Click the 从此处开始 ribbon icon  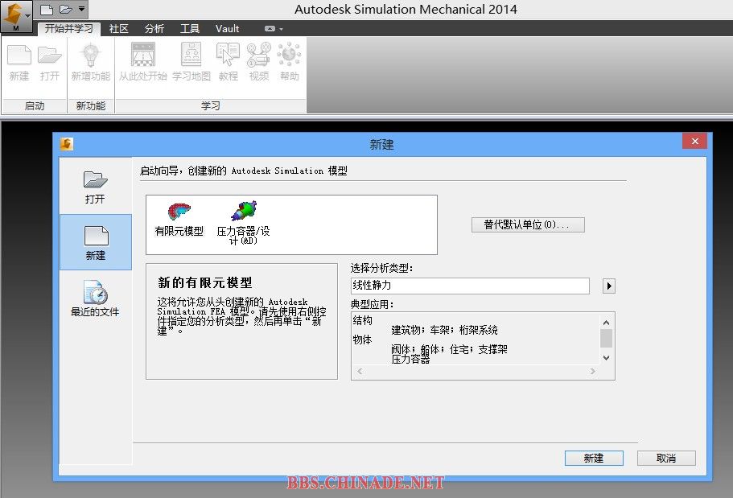coord(142,63)
